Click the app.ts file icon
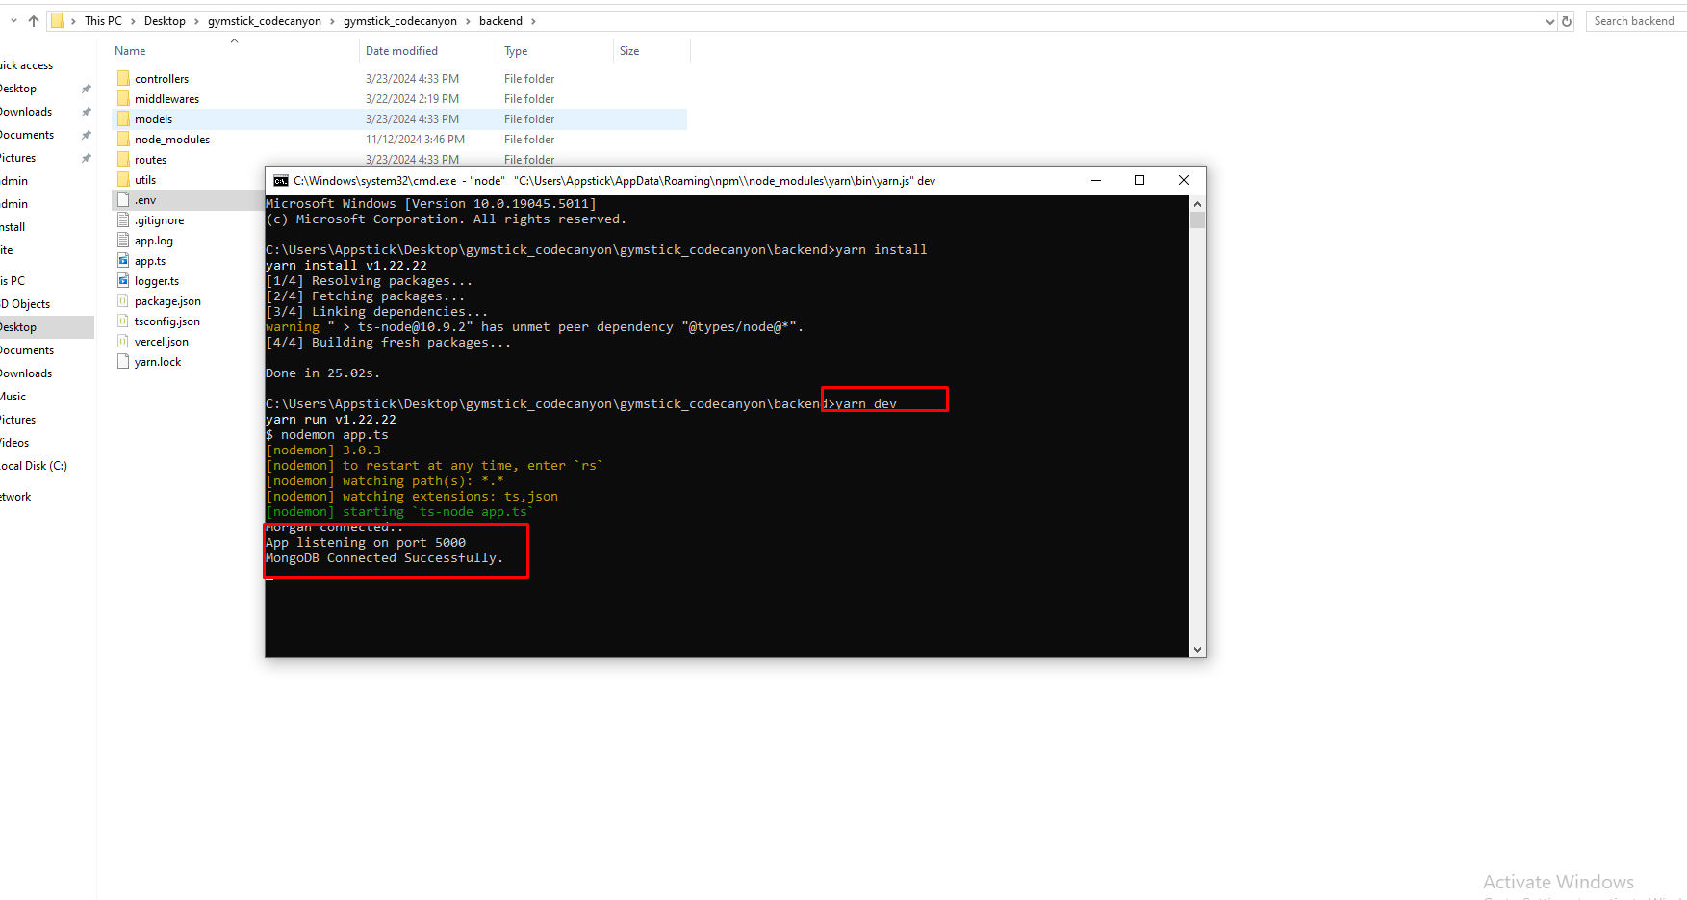Image resolution: width=1687 pixels, height=900 pixels. tap(123, 261)
